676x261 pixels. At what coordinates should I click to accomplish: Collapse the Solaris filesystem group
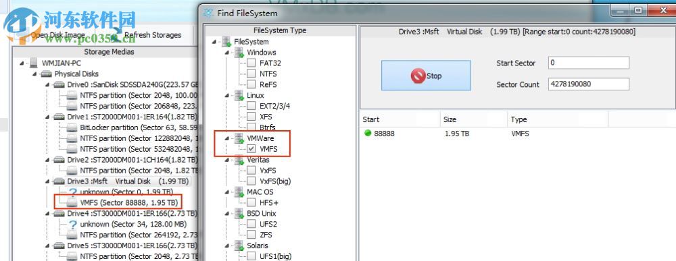(x=227, y=246)
